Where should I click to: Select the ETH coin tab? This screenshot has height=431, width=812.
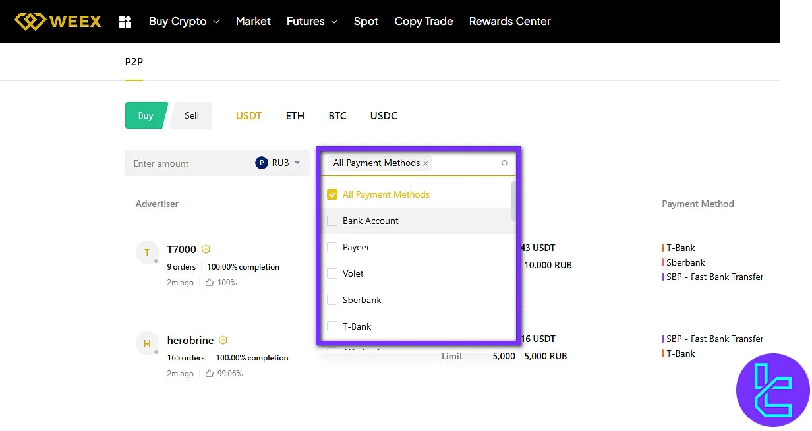(x=295, y=115)
